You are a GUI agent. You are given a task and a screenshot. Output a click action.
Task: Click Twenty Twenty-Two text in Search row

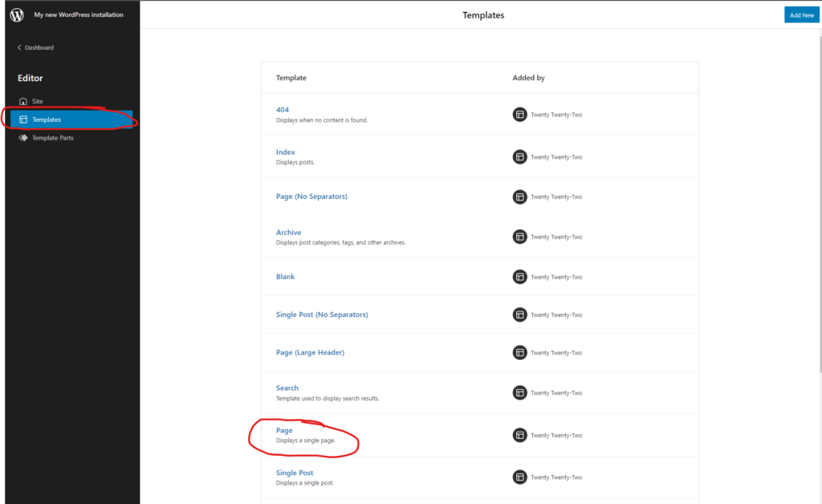[556, 393]
